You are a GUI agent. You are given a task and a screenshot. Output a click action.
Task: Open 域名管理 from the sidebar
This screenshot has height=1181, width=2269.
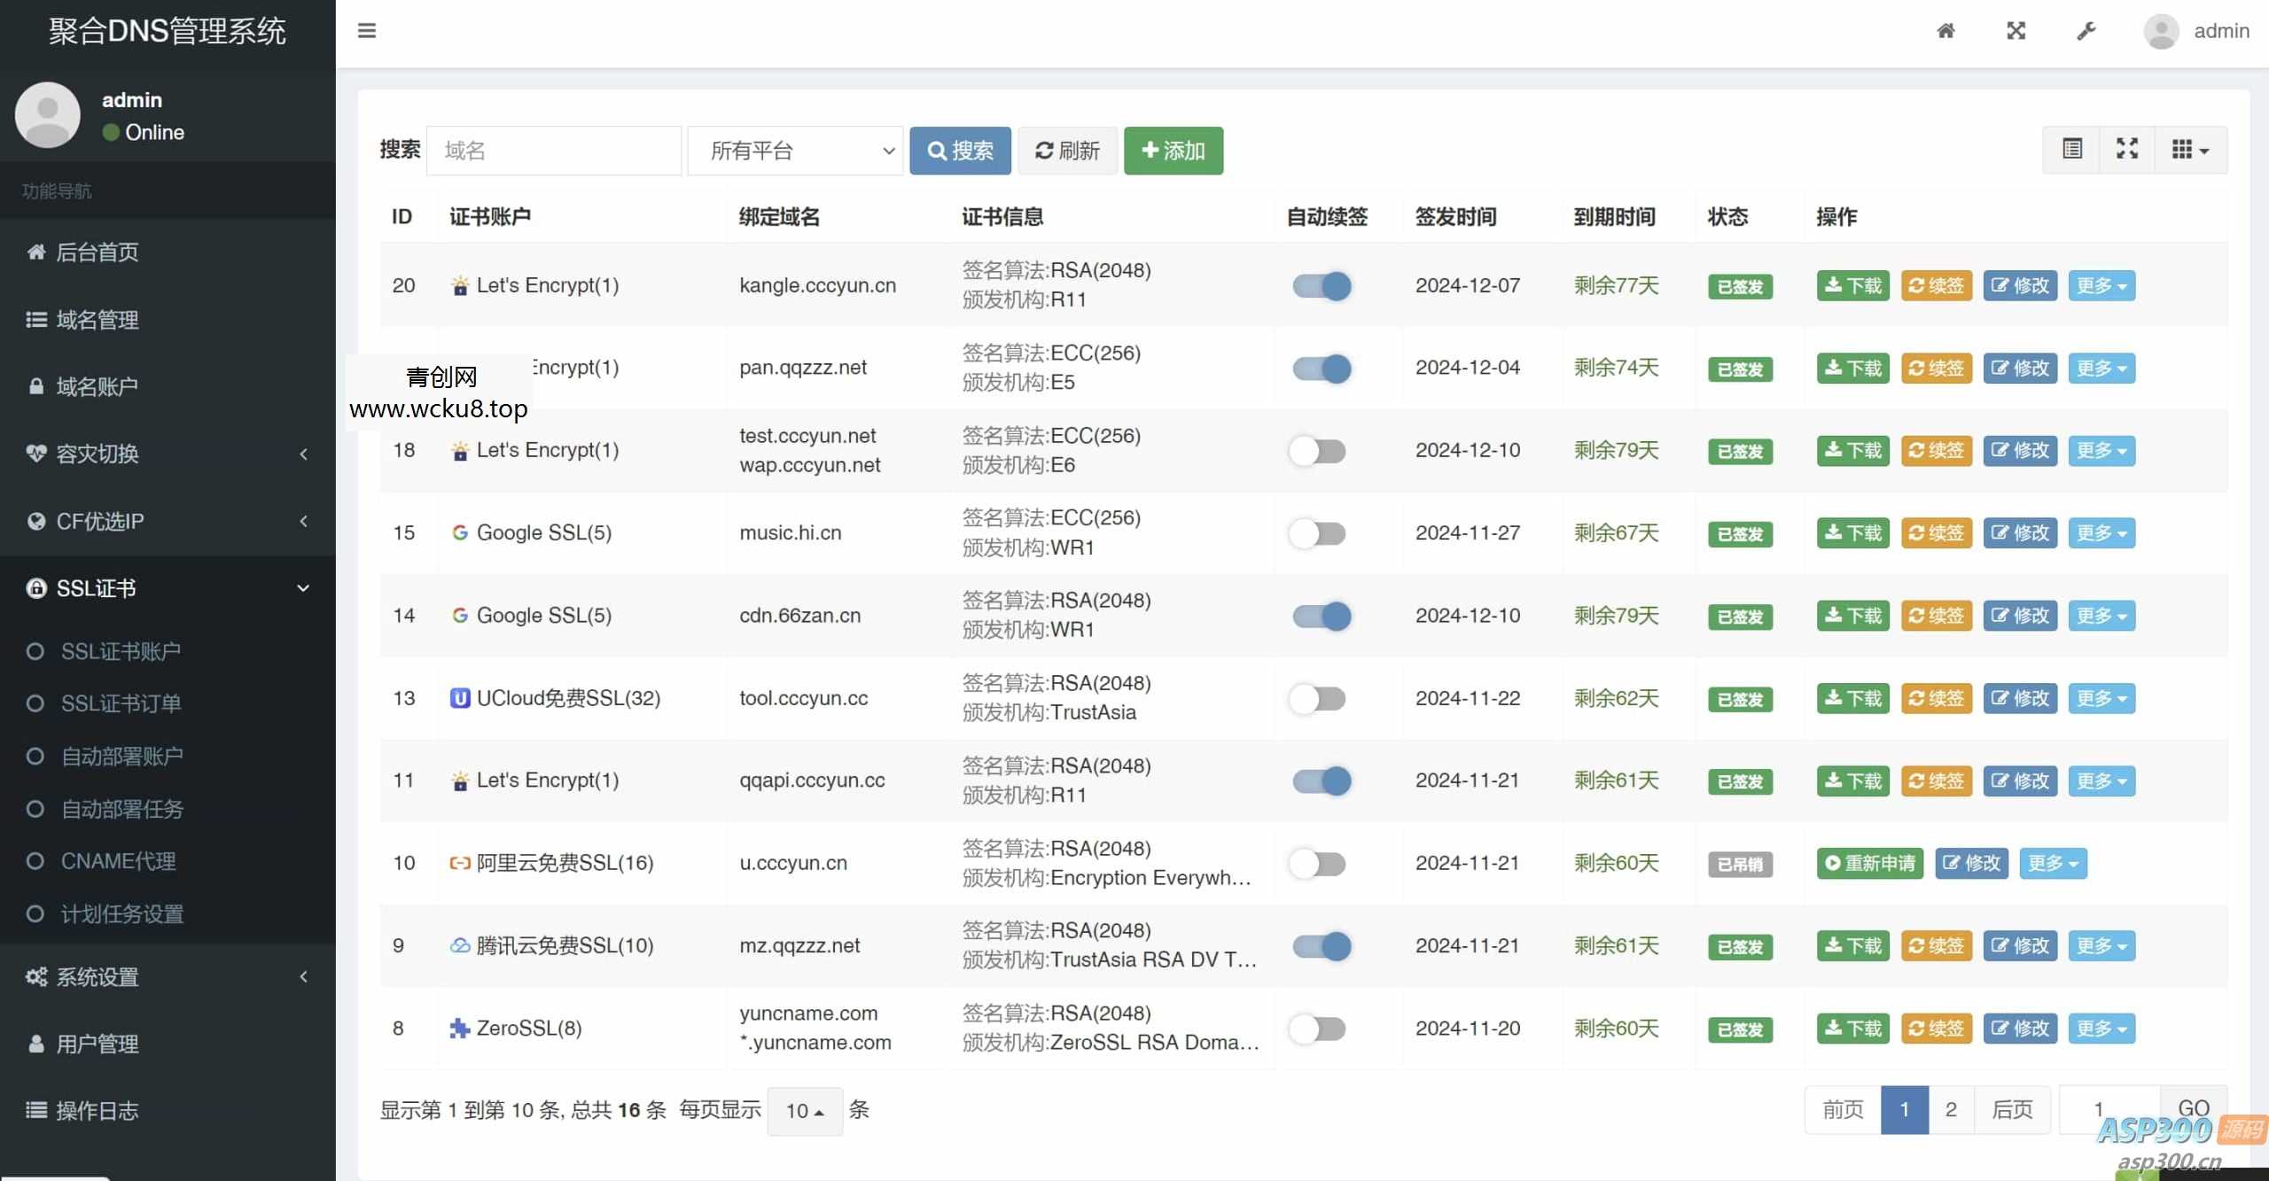click(97, 320)
